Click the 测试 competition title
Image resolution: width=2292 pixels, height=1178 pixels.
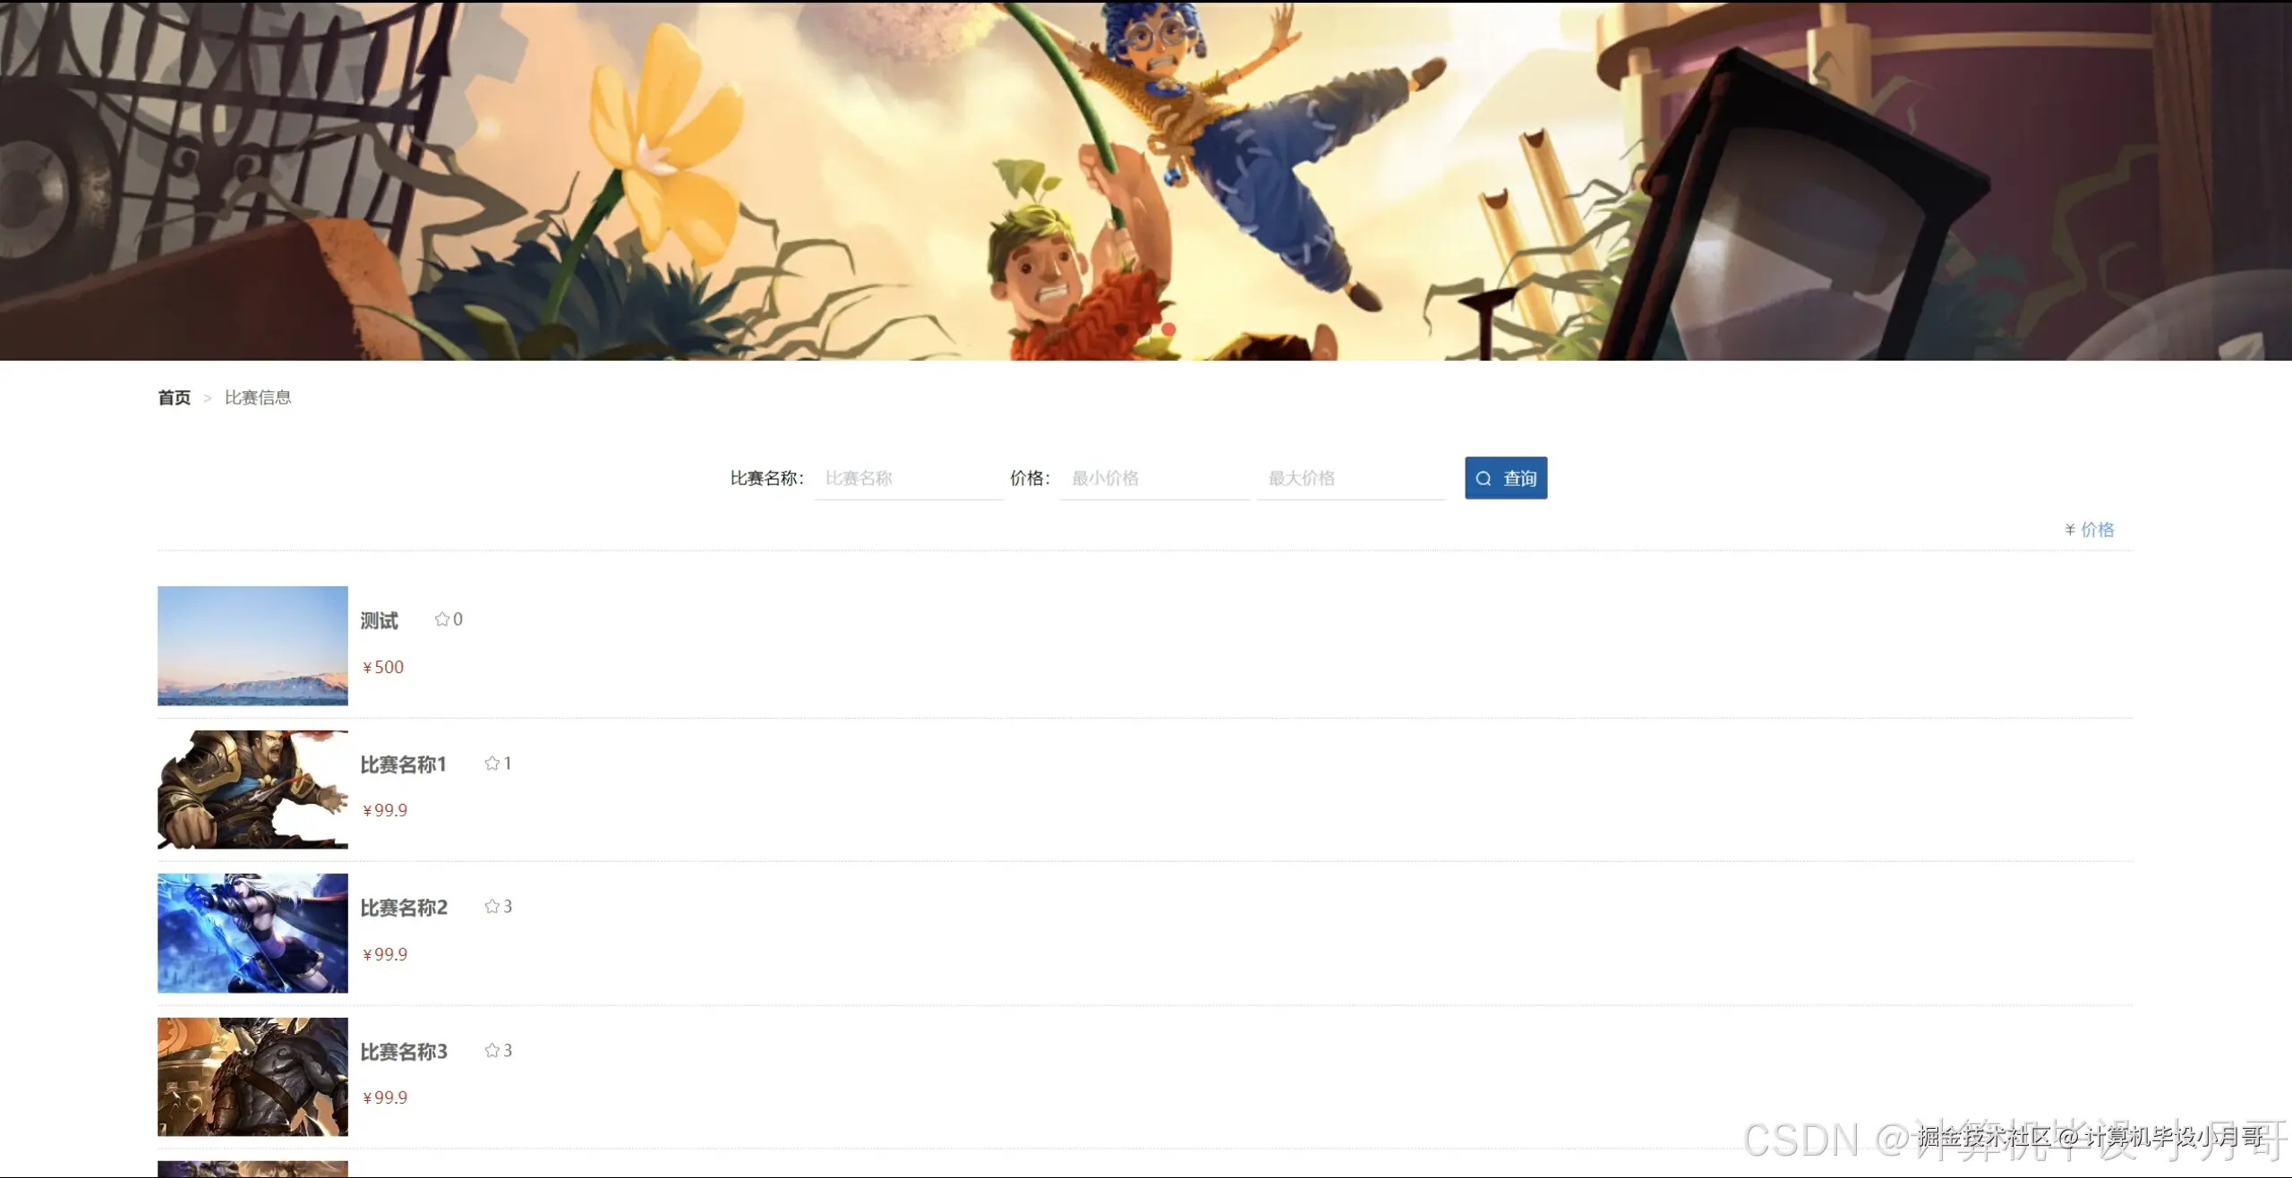tap(379, 620)
